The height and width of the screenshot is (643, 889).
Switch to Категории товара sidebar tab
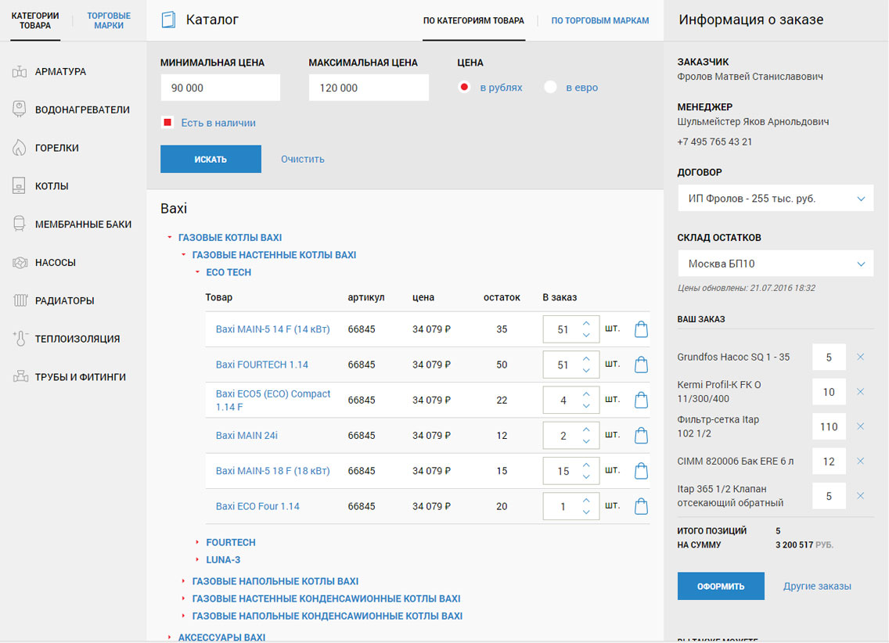[x=35, y=20]
